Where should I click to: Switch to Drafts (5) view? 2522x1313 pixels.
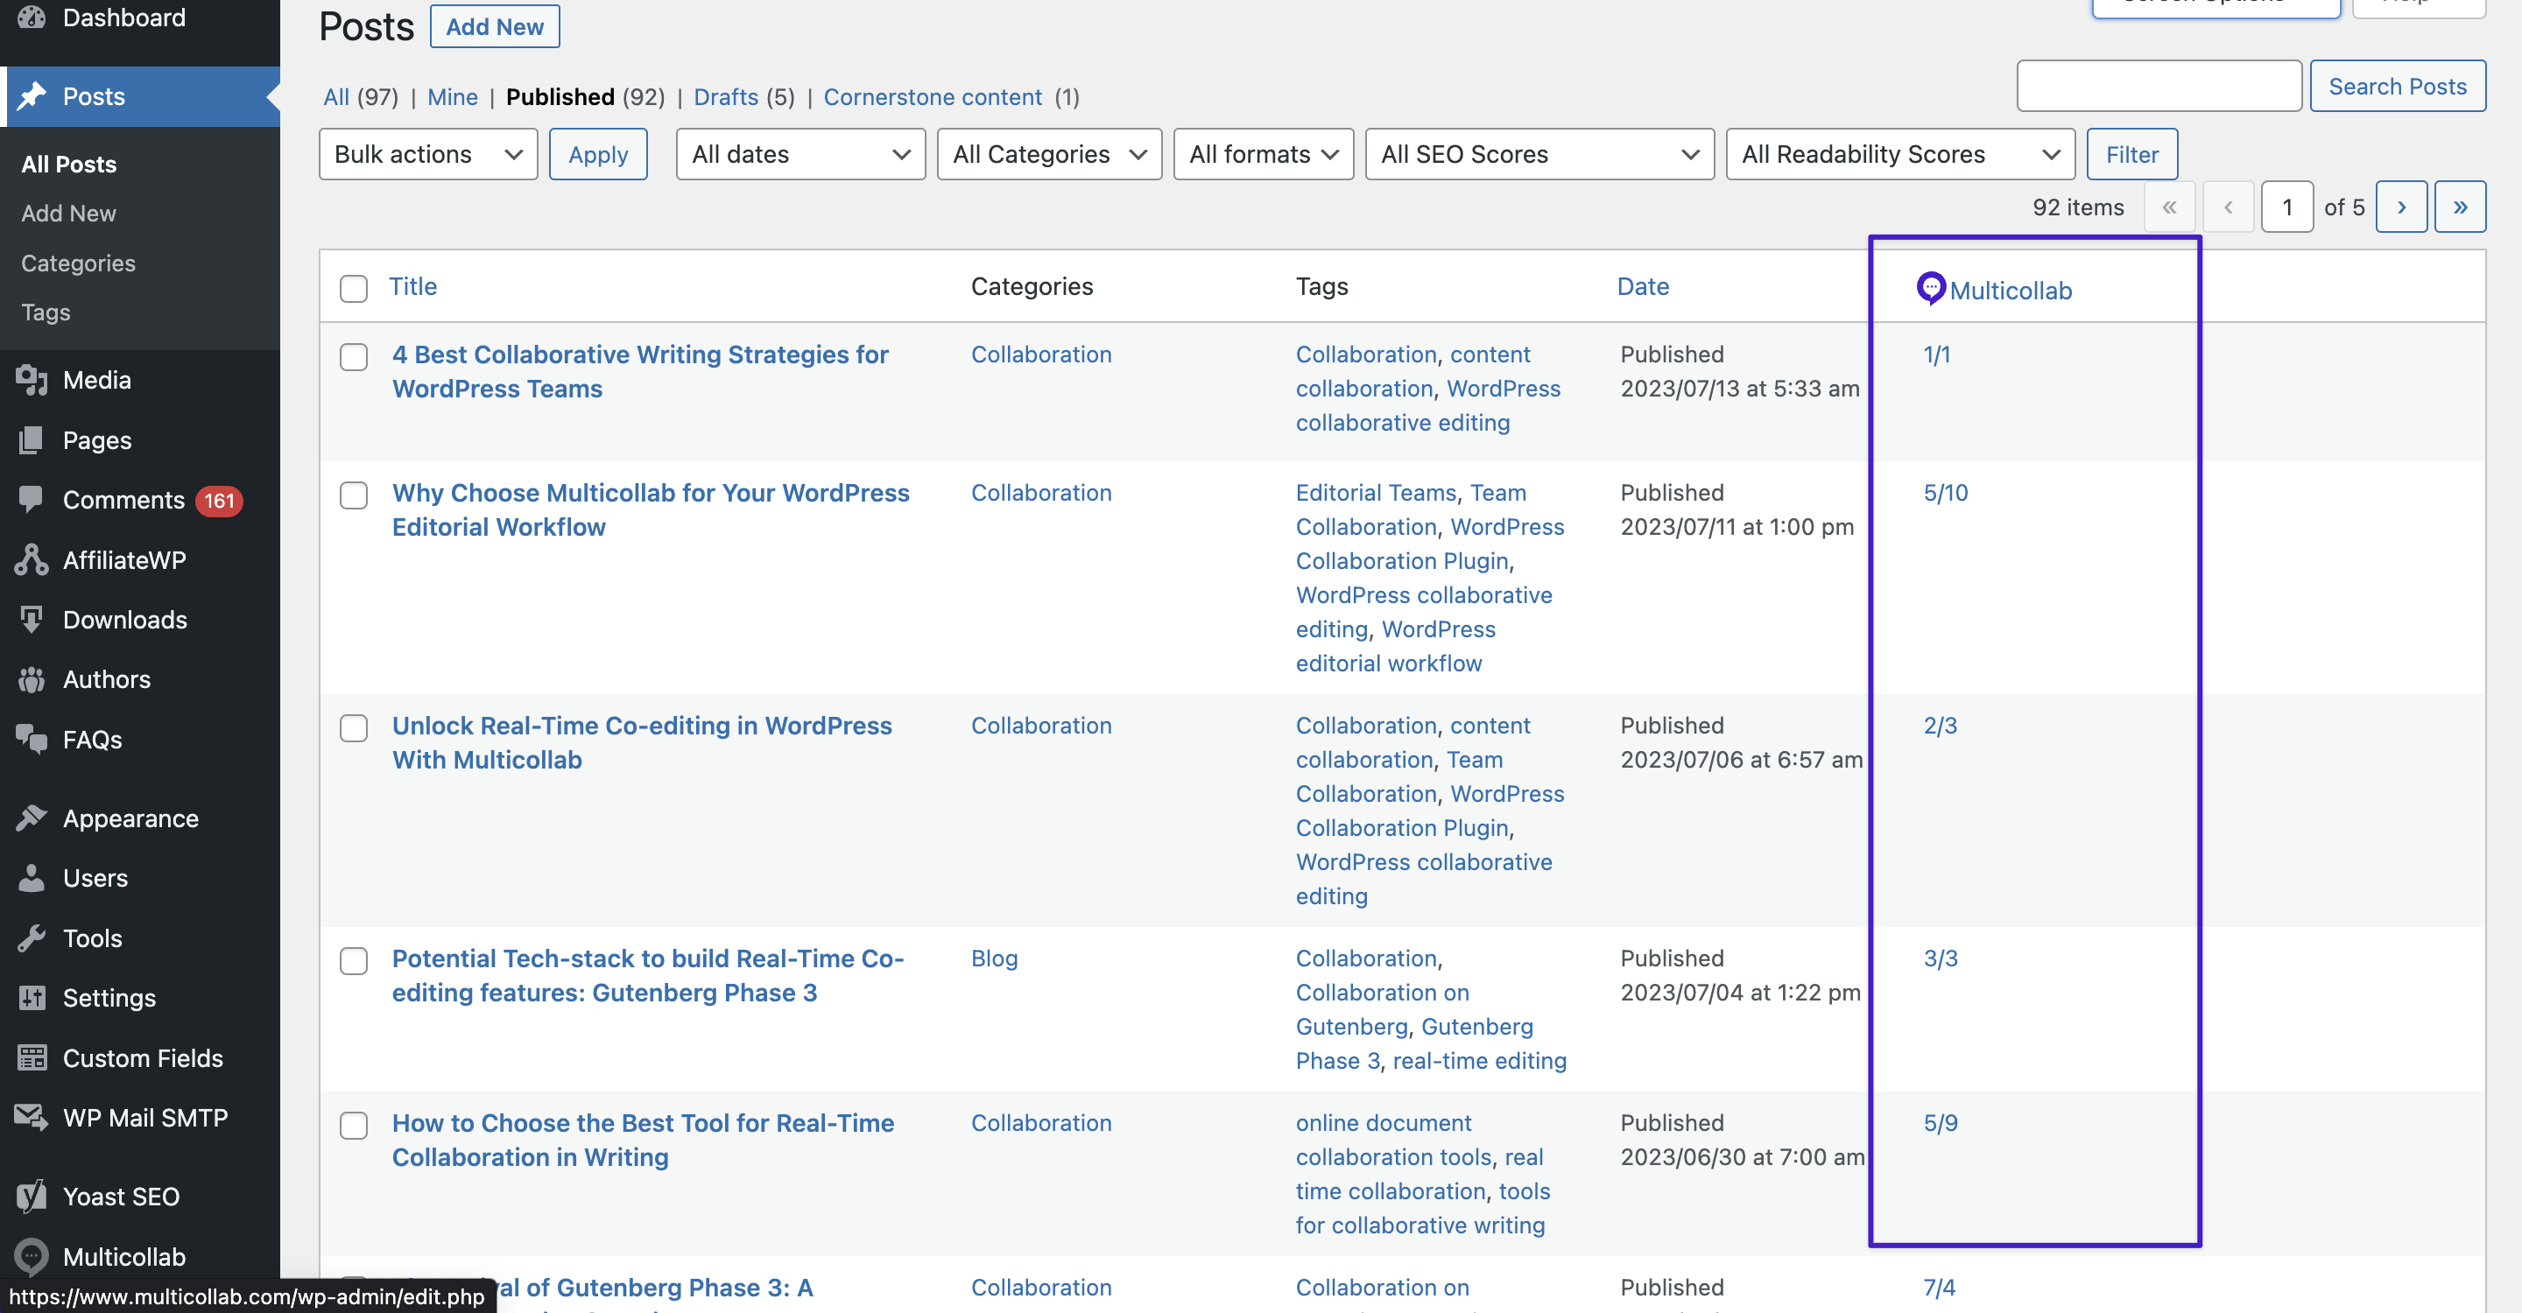[x=744, y=97]
